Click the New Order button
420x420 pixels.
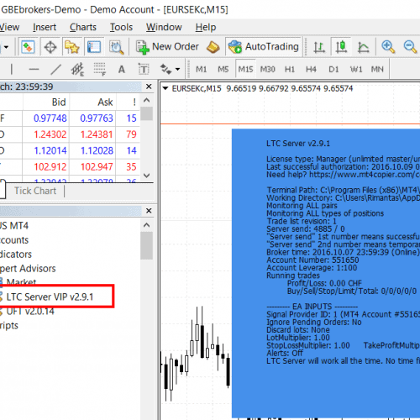point(167,47)
